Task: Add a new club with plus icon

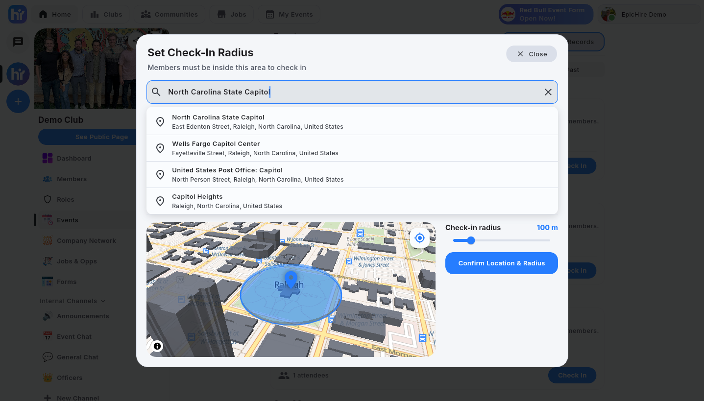Action: click(18, 101)
